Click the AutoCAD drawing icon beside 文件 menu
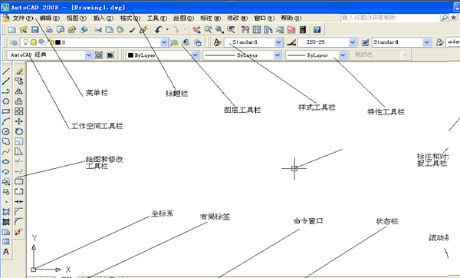 pos(6,18)
